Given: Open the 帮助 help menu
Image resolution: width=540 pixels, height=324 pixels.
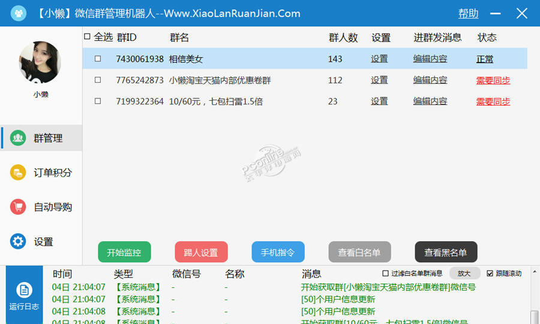Looking at the screenshot, I should 468,13.
